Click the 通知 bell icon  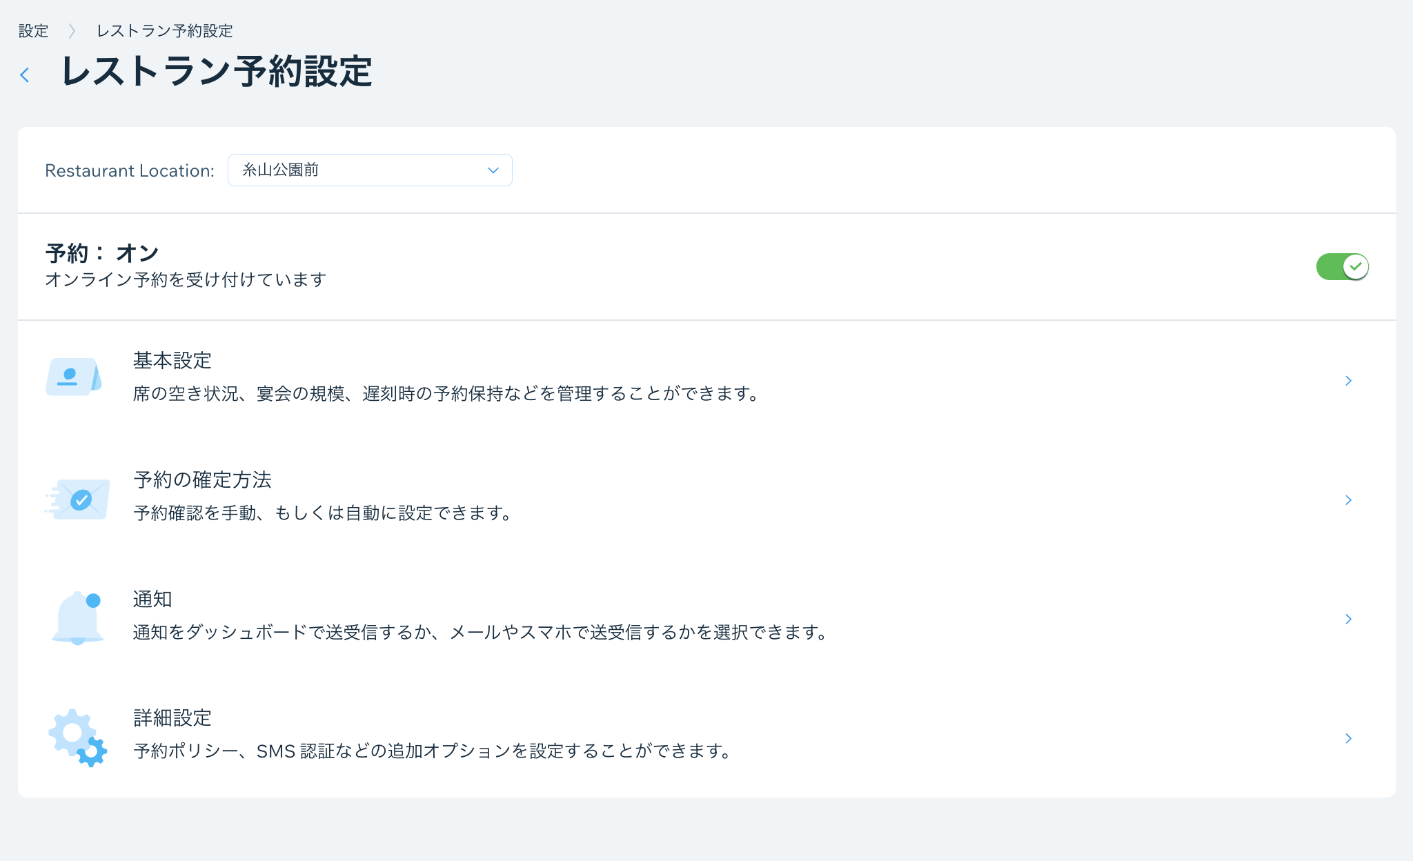78,617
